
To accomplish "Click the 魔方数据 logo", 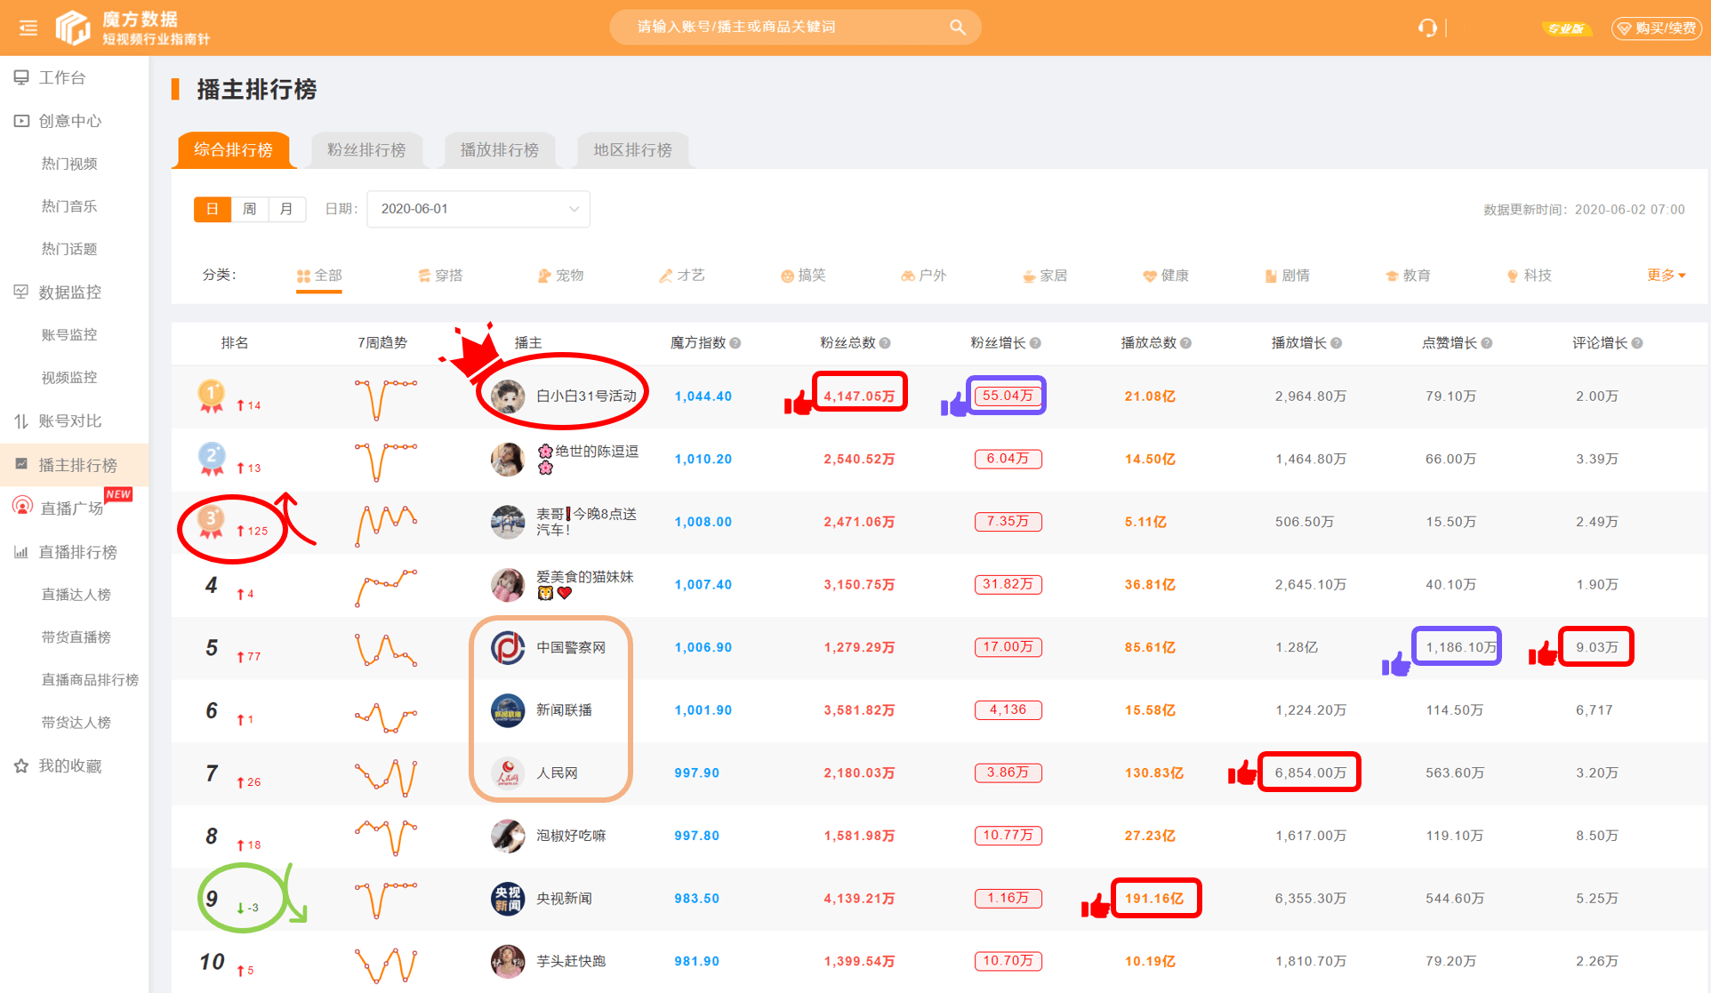I will click(x=133, y=28).
